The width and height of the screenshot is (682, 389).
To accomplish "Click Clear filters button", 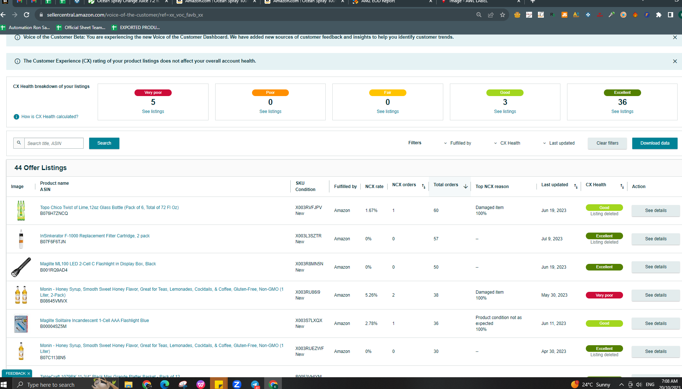I will pyautogui.click(x=607, y=143).
